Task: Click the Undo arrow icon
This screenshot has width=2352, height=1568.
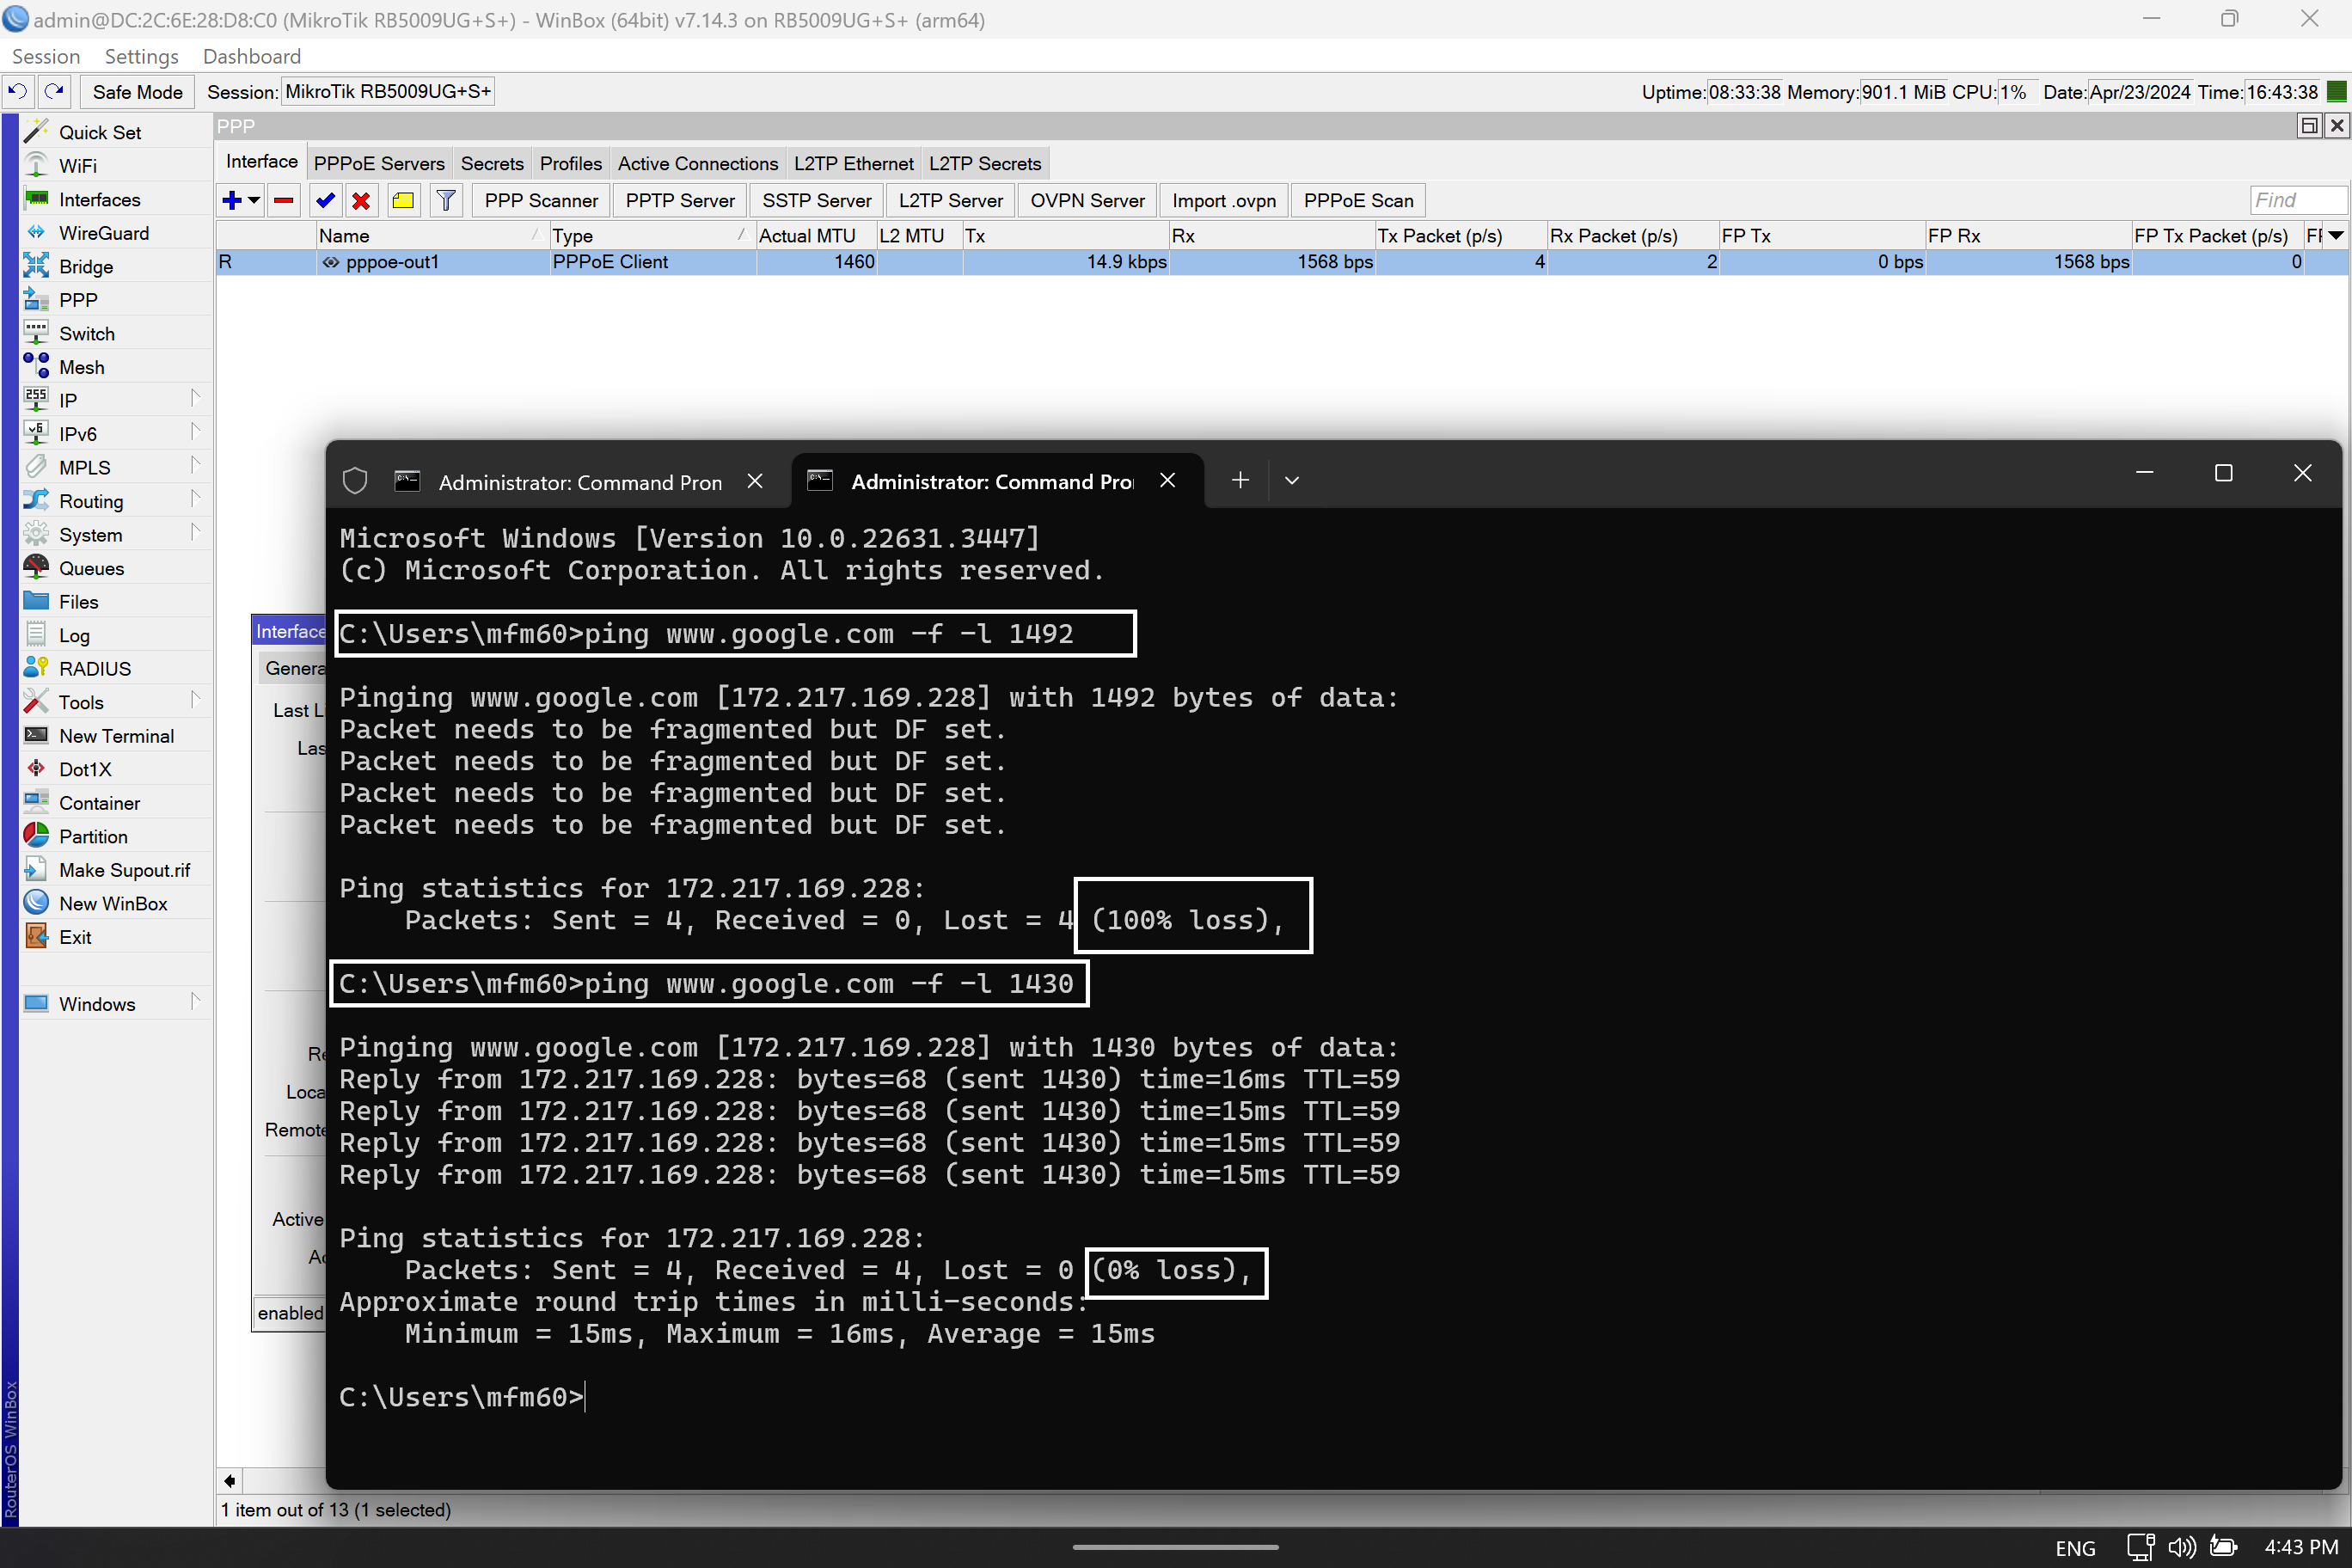Action: tap(17, 91)
